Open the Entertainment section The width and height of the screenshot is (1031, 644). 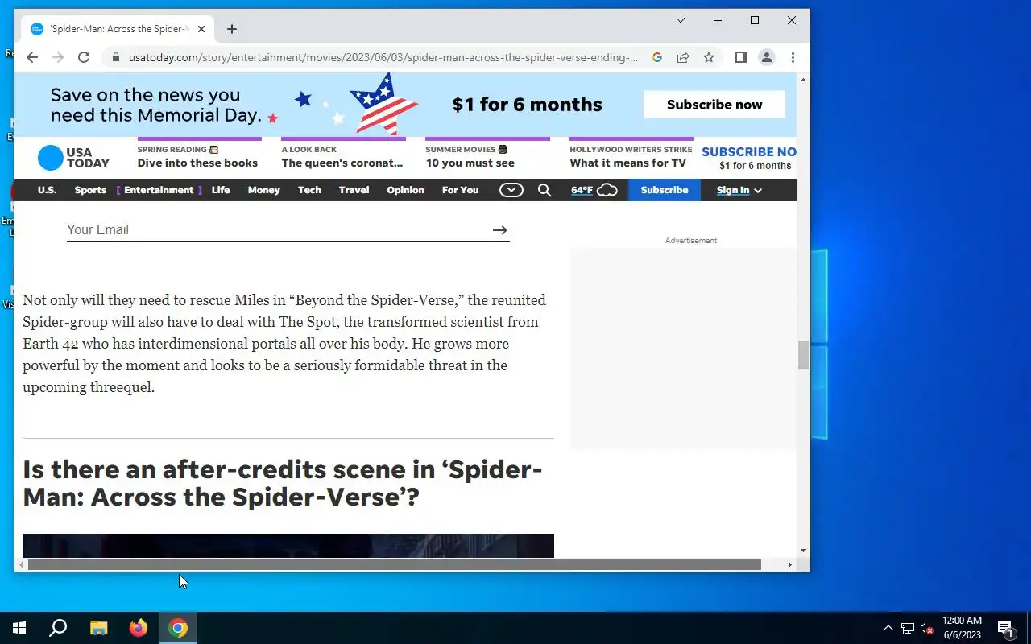159,190
